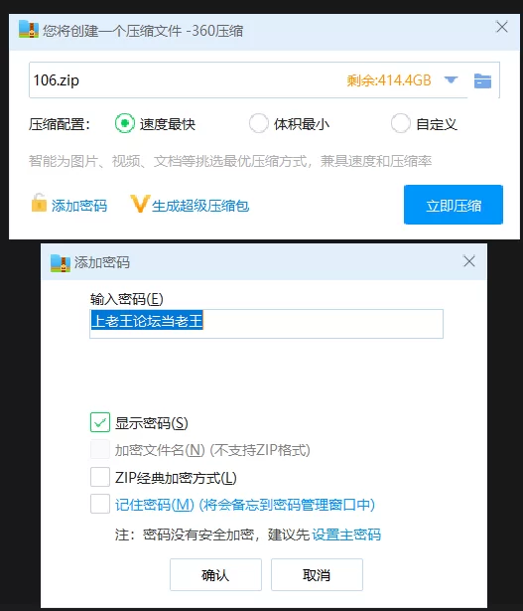Click the 360压缩 app icon in main title bar
The width and height of the screenshot is (523, 611).
pyautogui.click(x=29, y=29)
